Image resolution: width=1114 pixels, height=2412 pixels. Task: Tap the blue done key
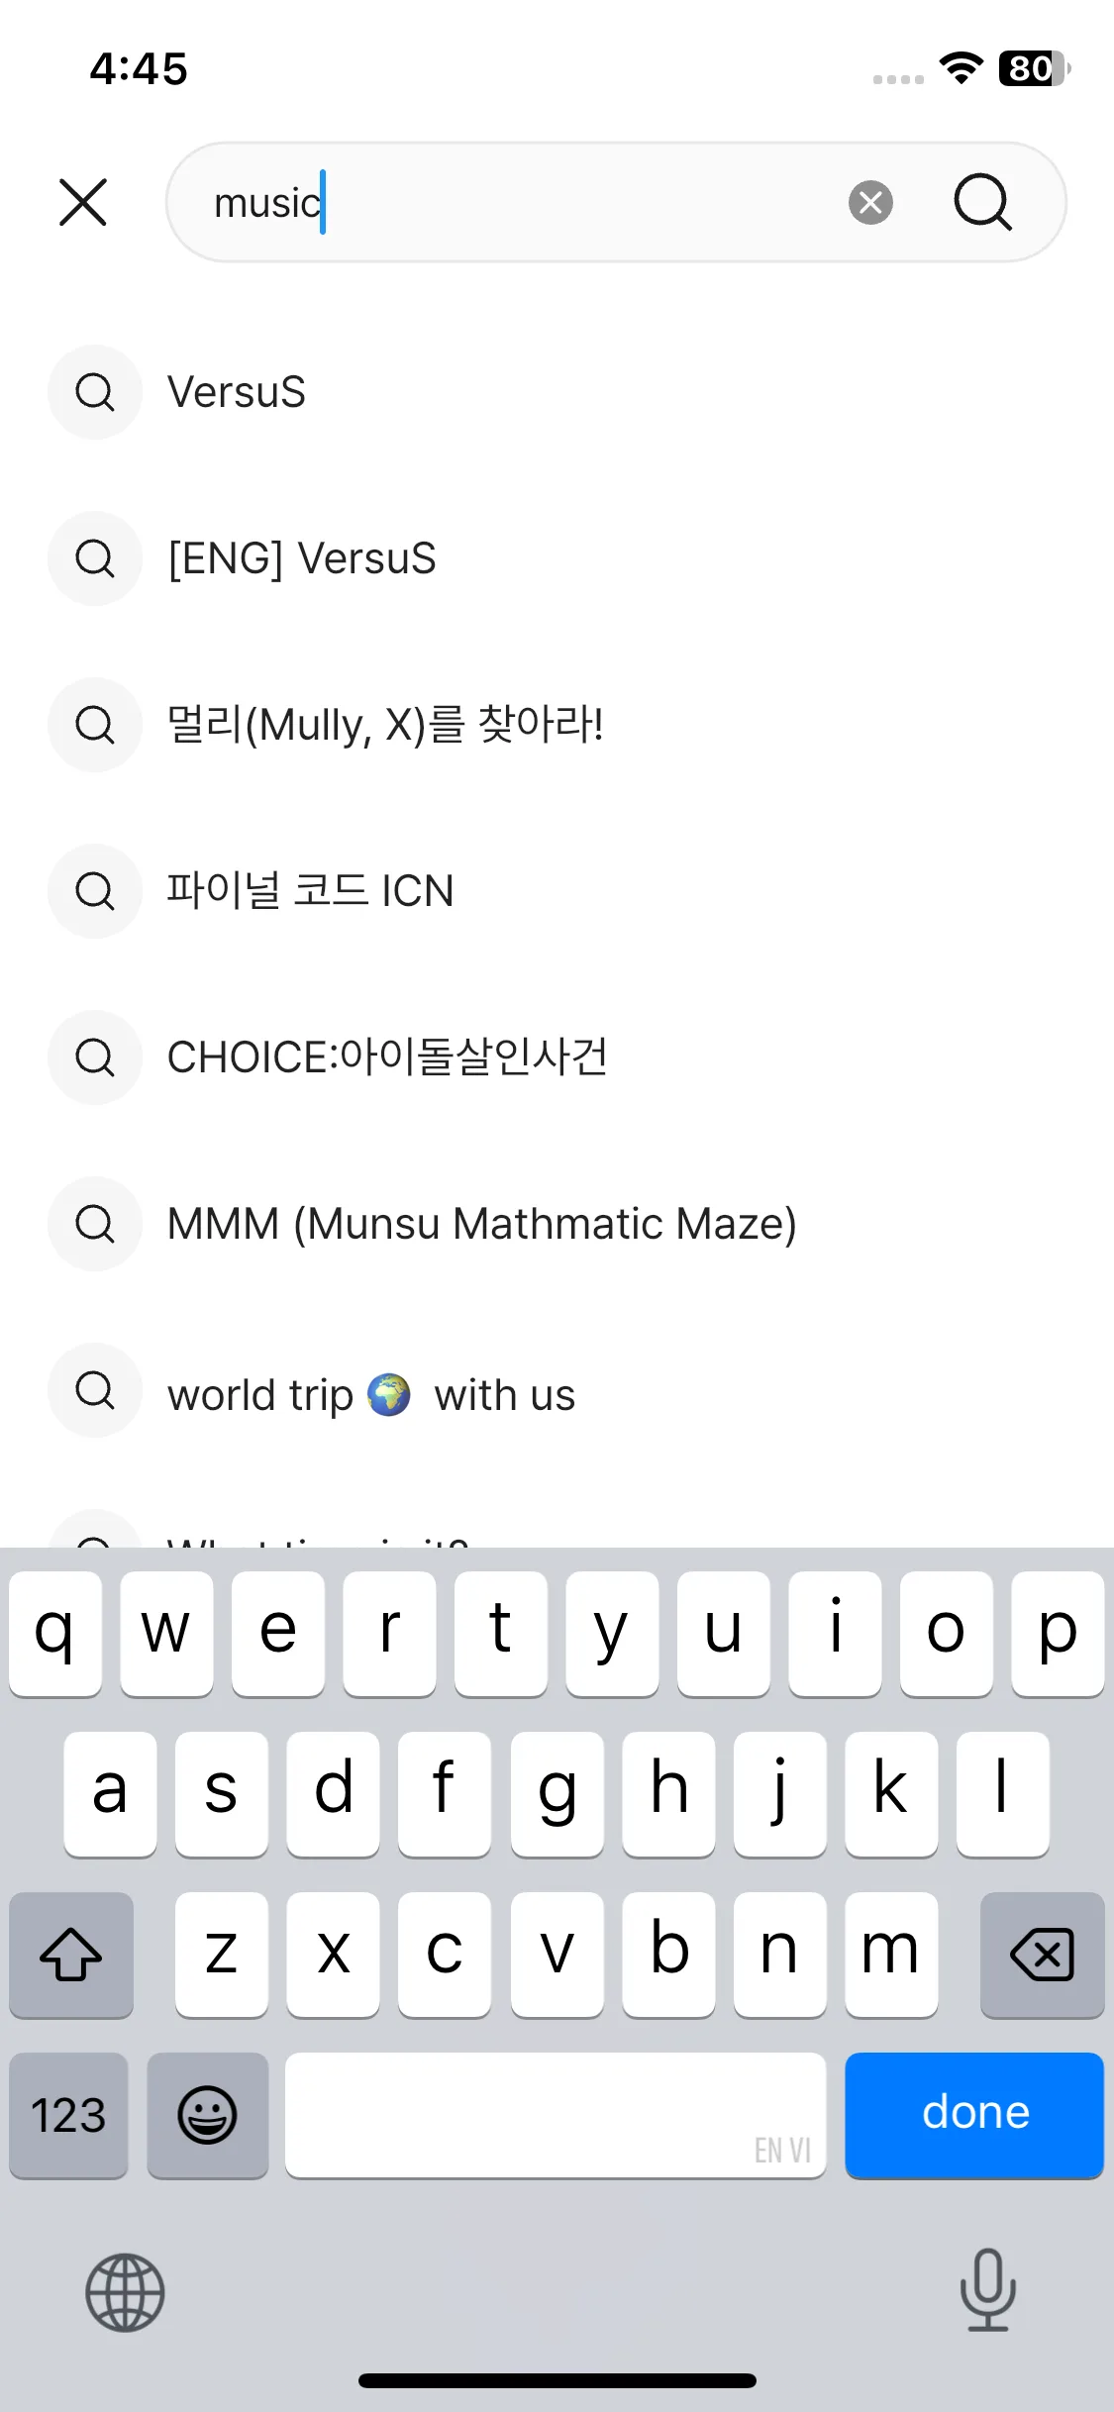point(974,2115)
